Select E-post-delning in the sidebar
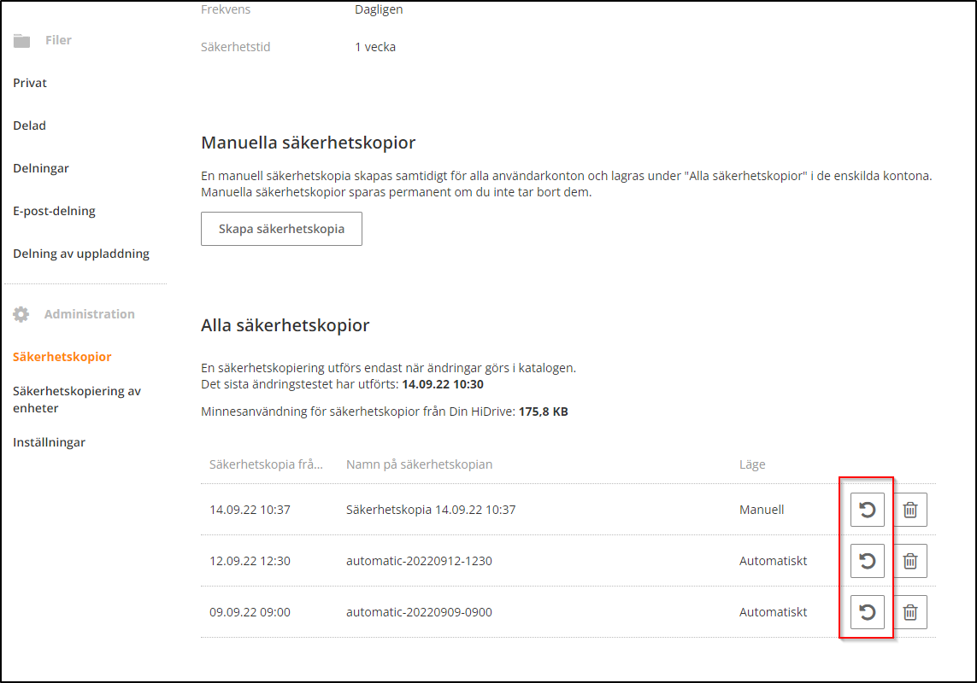This screenshot has width=977, height=683. pos(54,211)
